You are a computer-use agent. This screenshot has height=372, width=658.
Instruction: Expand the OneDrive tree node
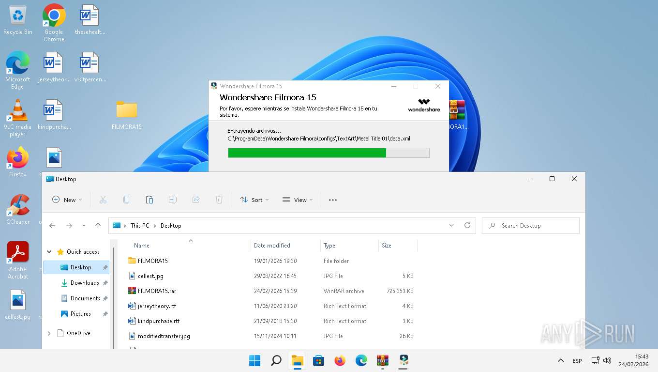coord(49,333)
